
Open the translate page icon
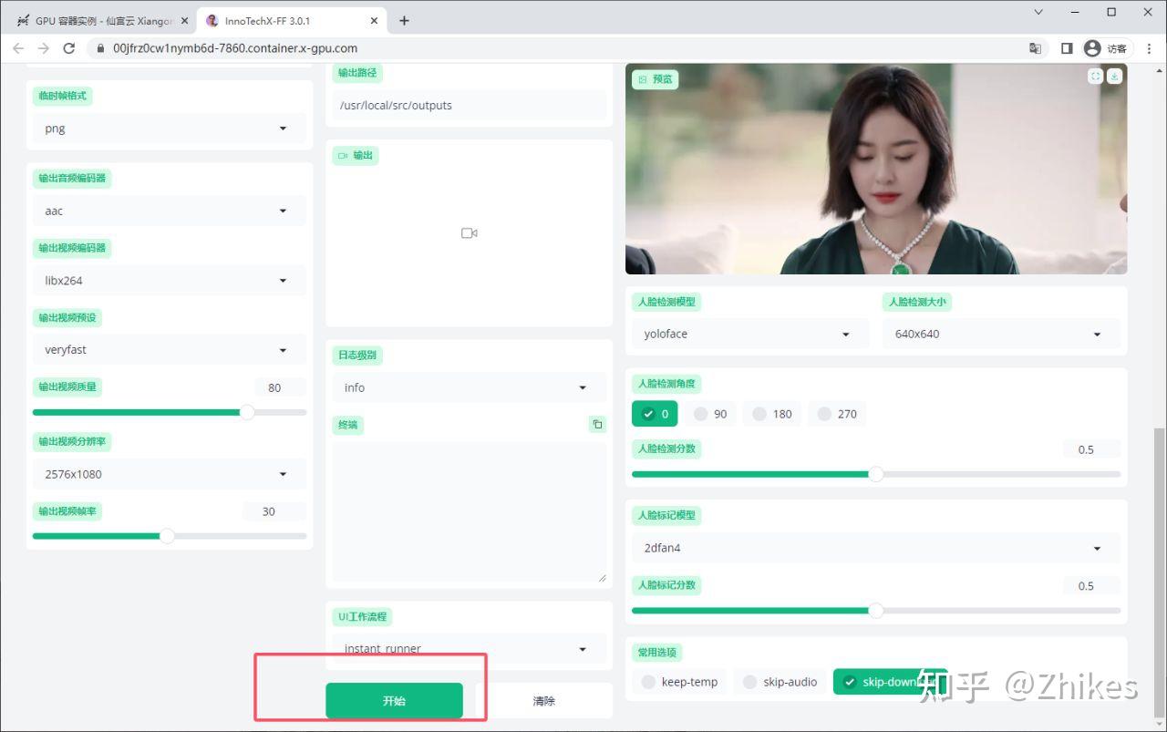[1035, 48]
